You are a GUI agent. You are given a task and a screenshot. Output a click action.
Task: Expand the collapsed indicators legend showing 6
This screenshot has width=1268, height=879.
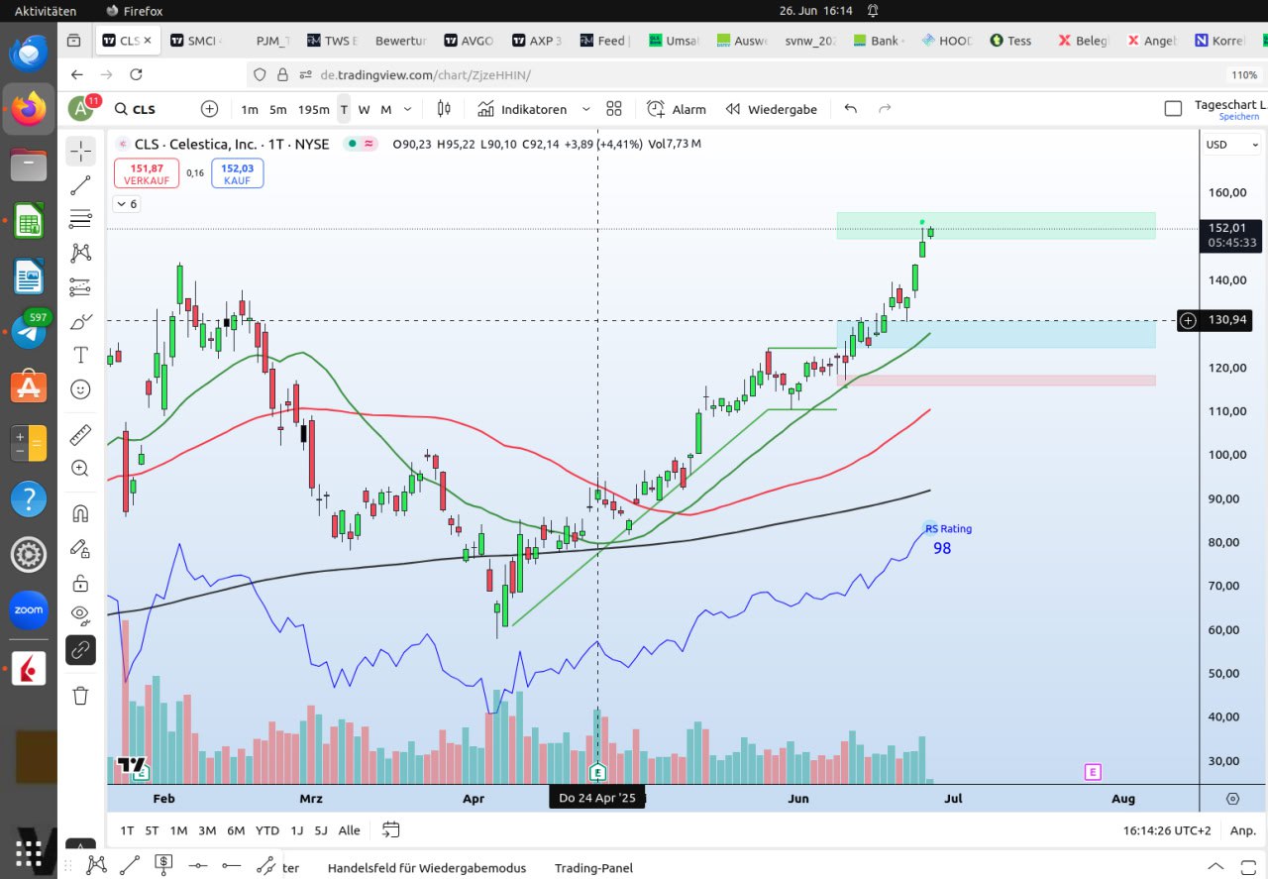pyautogui.click(x=126, y=204)
